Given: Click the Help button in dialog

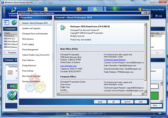Looking at the screenshot, I should coord(141,102).
